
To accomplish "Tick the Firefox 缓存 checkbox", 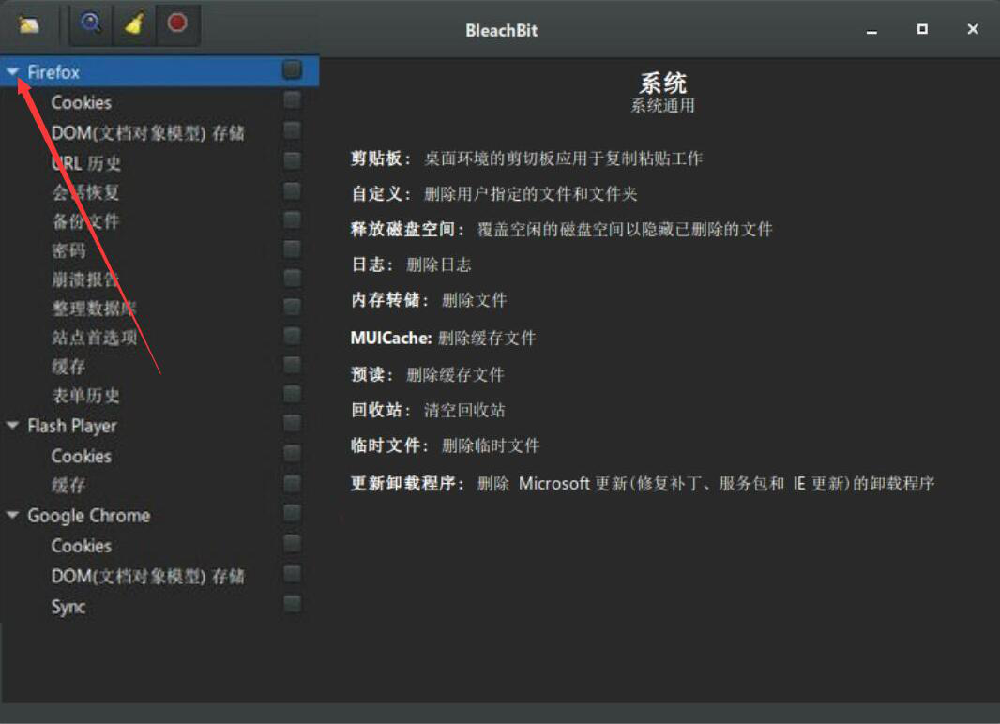I will (x=292, y=365).
